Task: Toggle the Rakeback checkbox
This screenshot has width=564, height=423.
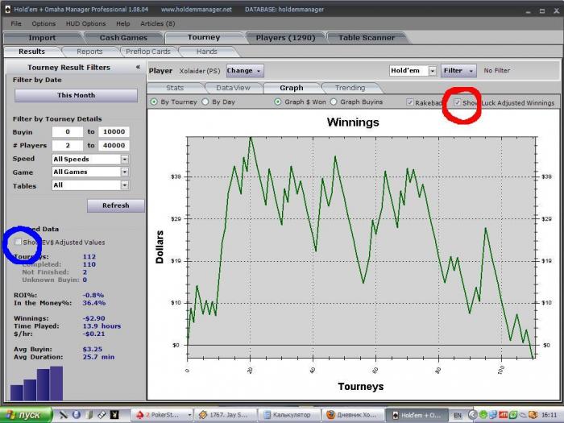Action: (409, 102)
